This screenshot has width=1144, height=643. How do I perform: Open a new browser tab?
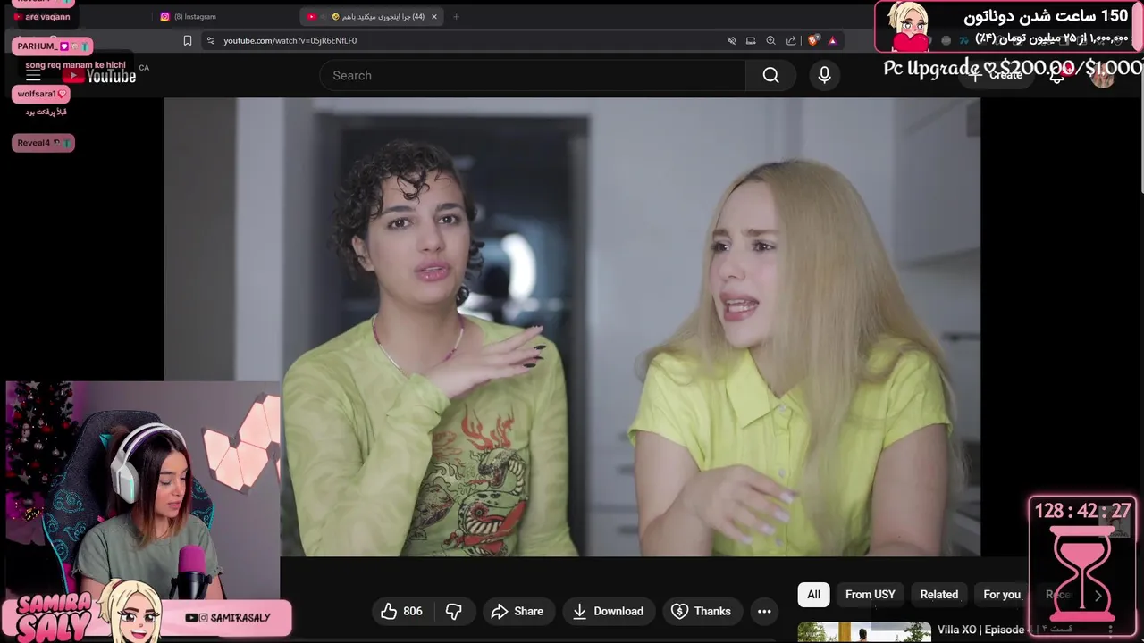[456, 16]
